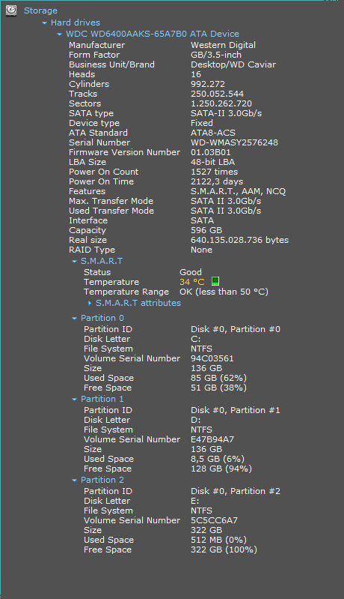Click the 34 °C temperature value

[192, 282]
